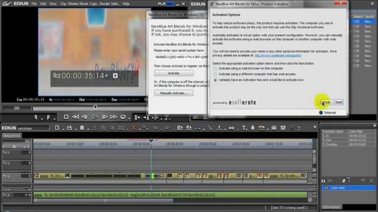Open the esellerate privacy policy link
Screen dimensions: 378x212
click(x=278, y=55)
